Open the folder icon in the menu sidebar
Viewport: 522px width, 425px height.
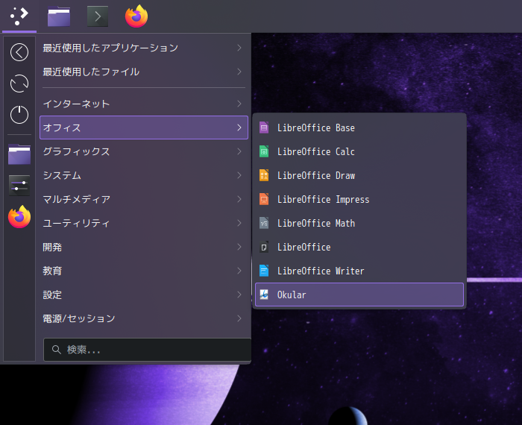coord(19,154)
